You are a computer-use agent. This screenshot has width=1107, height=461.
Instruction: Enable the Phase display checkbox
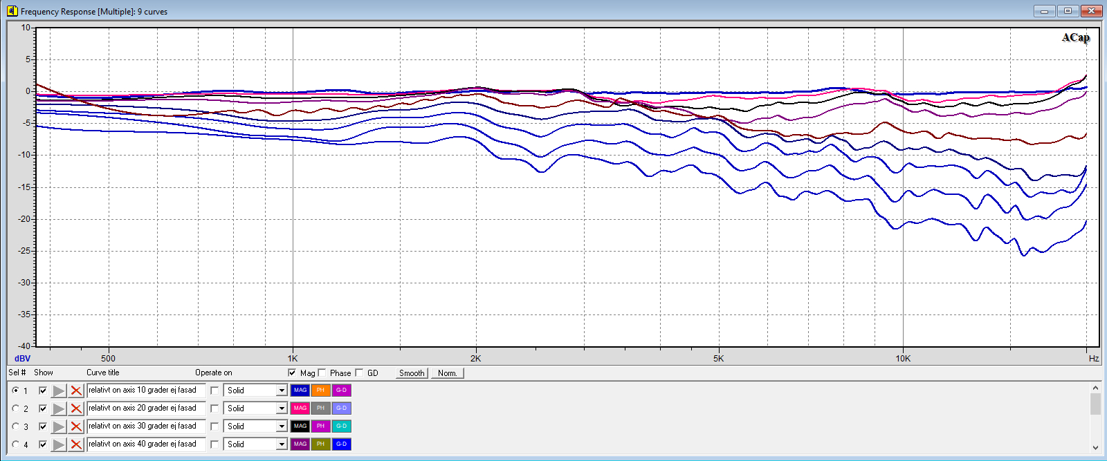tap(322, 373)
